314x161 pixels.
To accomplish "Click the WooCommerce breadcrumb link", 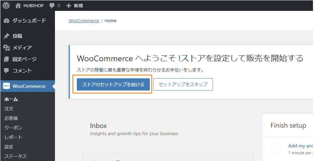I will coord(84,20).
